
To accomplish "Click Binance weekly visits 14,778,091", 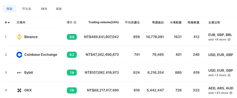I will point(155,37).
